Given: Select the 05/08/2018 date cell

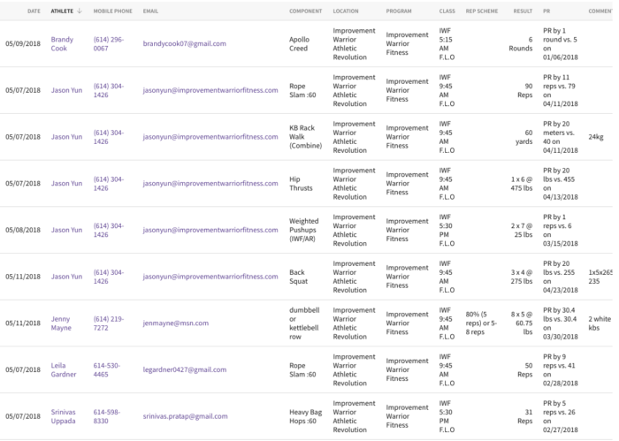Looking at the screenshot, I should [x=23, y=230].
